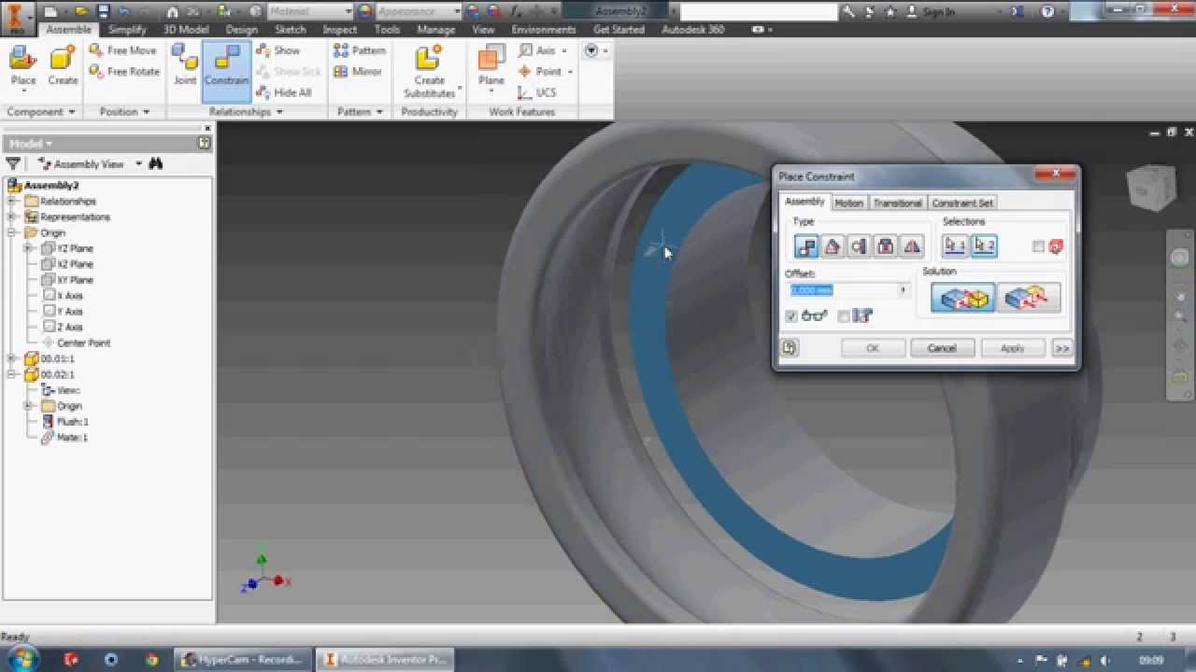The width and height of the screenshot is (1196, 672).
Task: Open the 3D Model ribbon tab
Action: point(187,30)
